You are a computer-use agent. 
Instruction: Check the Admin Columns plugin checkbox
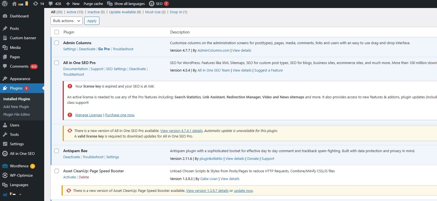57,43
